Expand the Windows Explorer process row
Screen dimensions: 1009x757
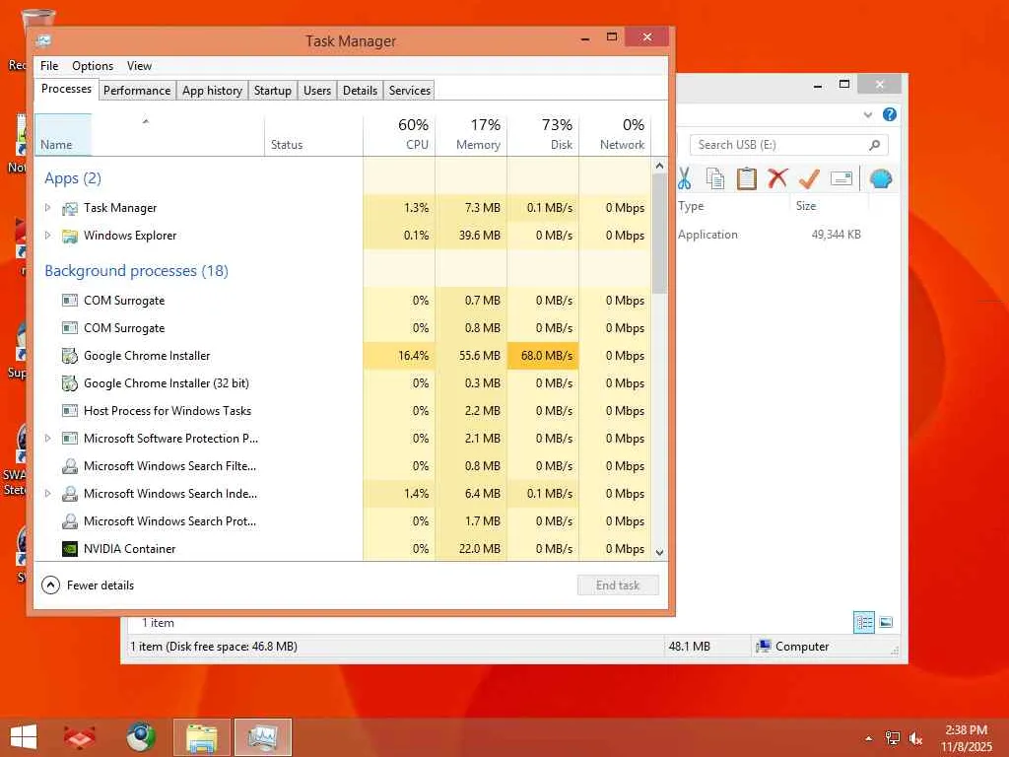pos(47,235)
